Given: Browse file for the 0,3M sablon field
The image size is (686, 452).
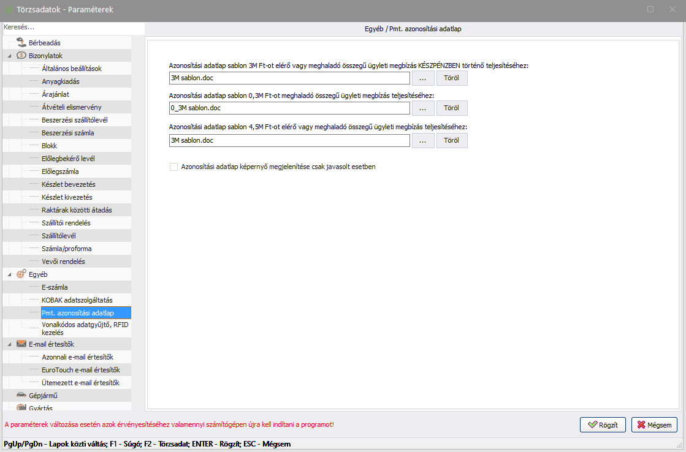Looking at the screenshot, I should coord(422,108).
